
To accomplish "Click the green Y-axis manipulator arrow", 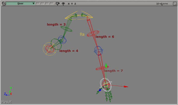I will pyautogui.click(x=106, y=65).
